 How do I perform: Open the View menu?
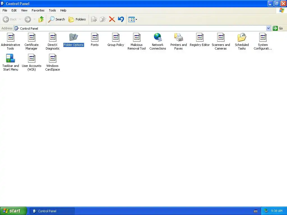point(24,10)
